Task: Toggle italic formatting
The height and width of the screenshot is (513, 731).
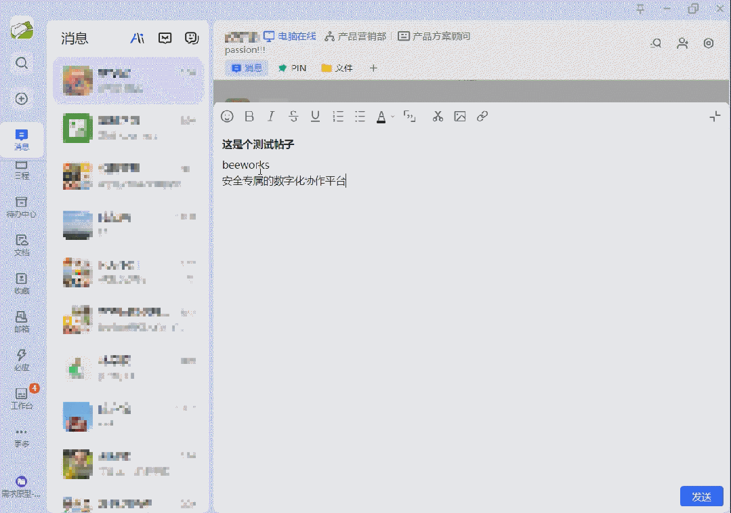Action: pos(270,116)
